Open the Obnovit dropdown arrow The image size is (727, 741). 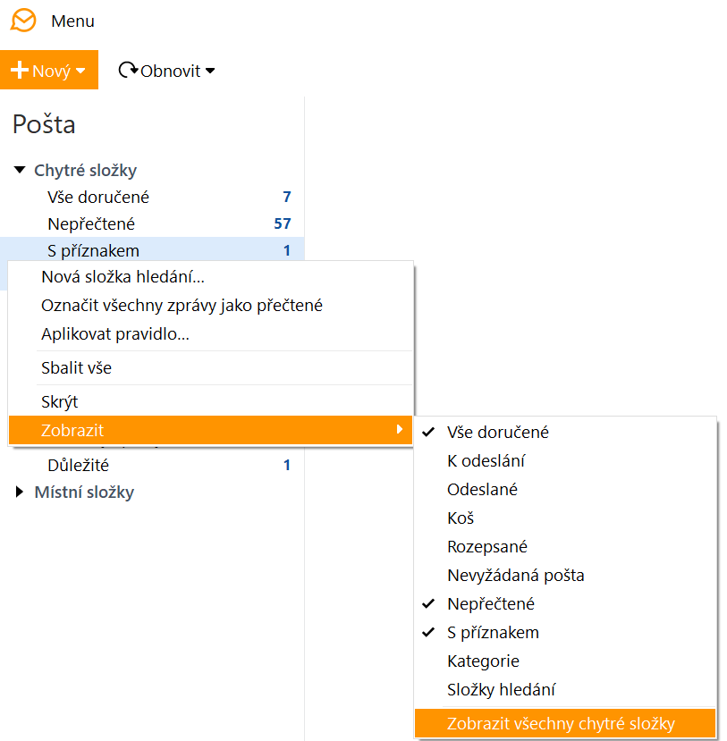pos(210,71)
